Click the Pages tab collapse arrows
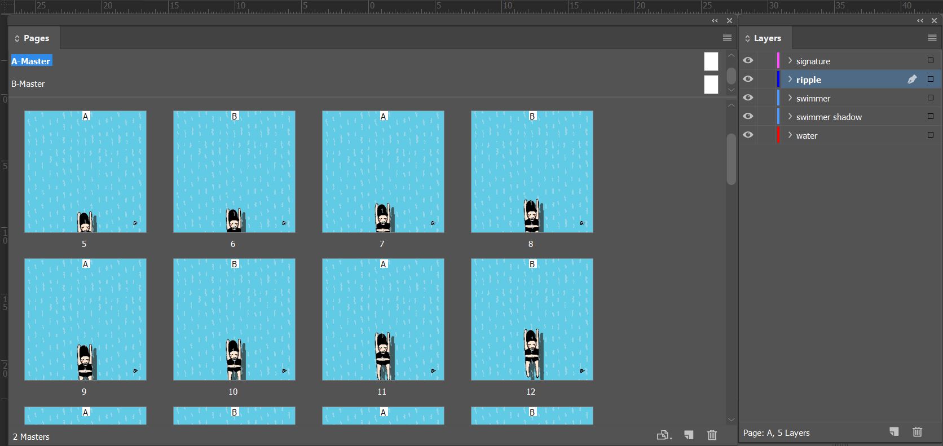This screenshot has width=943, height=446. click(x=17, y=38)
